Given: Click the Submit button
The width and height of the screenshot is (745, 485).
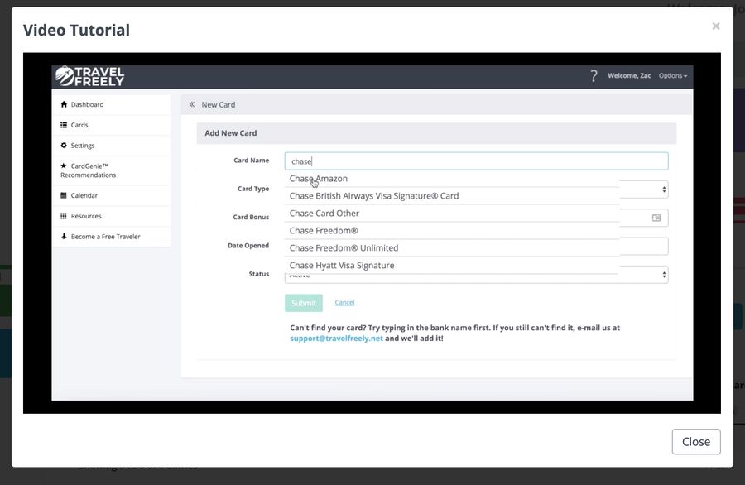Looking at the screenshot, I should (x=304, y=303).
